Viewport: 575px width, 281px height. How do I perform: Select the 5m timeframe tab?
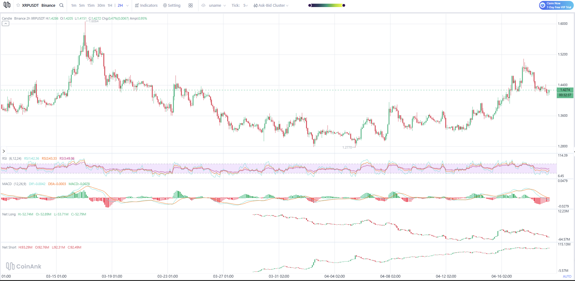(82, 6)
